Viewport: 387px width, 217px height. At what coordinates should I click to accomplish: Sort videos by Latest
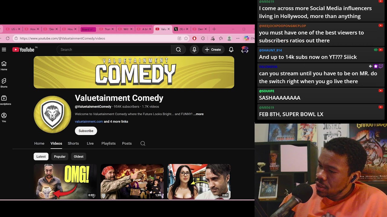click(x=41, y=156)
